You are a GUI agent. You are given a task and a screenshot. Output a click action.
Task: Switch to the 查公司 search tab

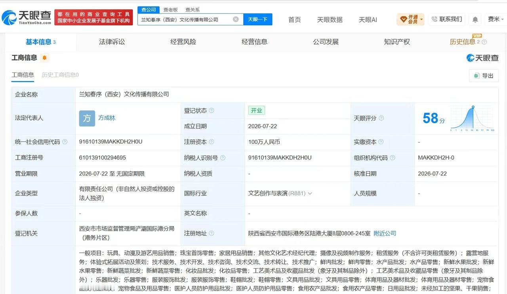[149, 10]
